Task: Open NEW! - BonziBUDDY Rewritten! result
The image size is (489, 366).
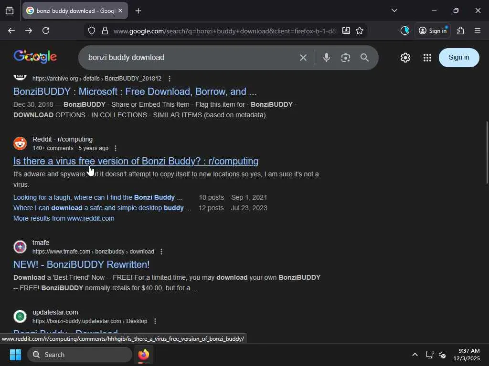Action: [x=81, y=264]
